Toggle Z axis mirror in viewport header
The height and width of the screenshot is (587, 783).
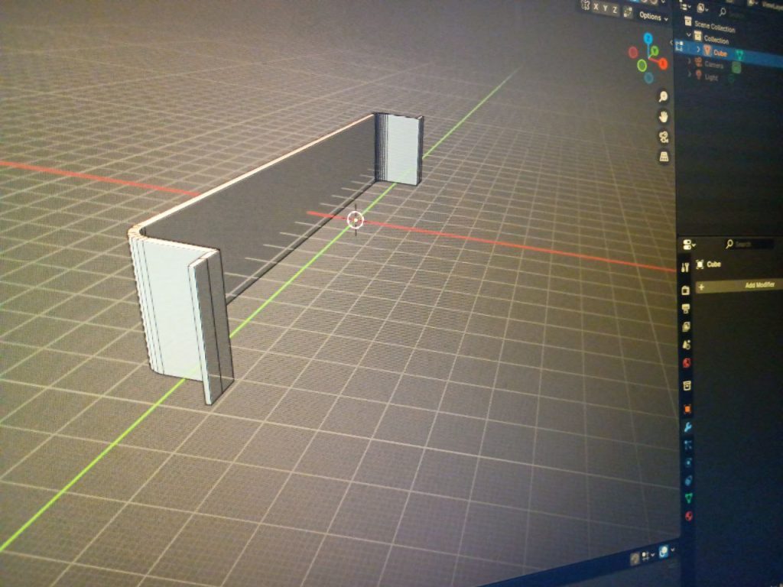(615, 9)
